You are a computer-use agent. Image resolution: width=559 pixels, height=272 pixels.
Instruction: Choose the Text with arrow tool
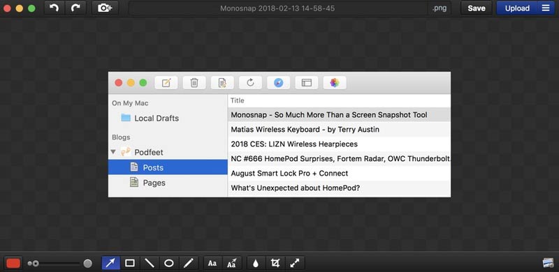pyautogui.click(x=232, y=264)
